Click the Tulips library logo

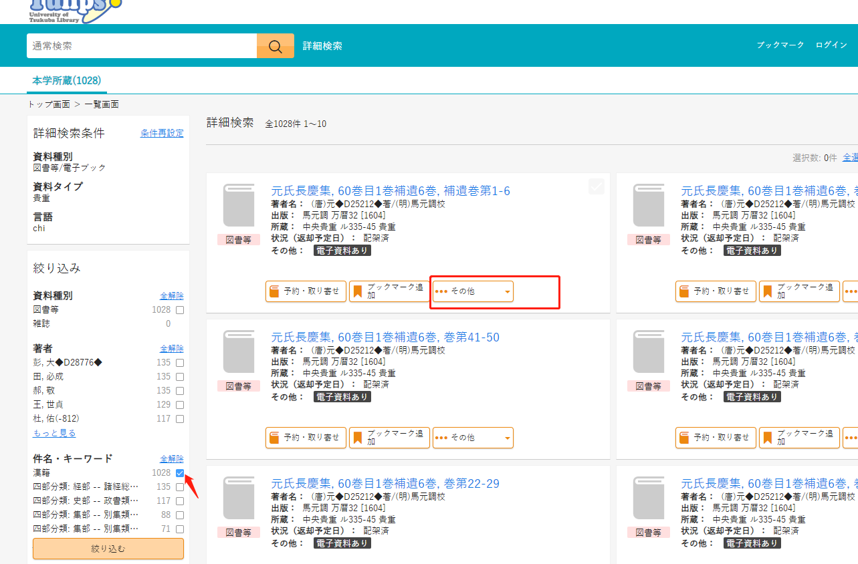pyautogui.click(x=75, y=9)
